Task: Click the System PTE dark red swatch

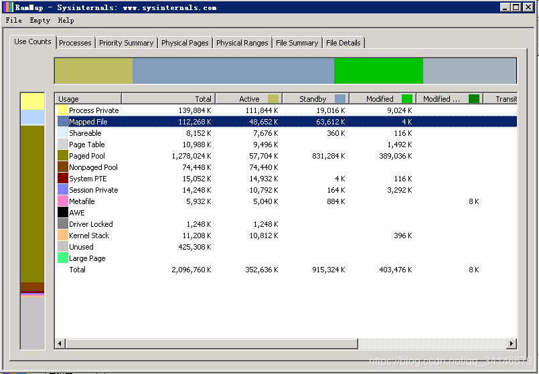Action: [x=62, y=178]
